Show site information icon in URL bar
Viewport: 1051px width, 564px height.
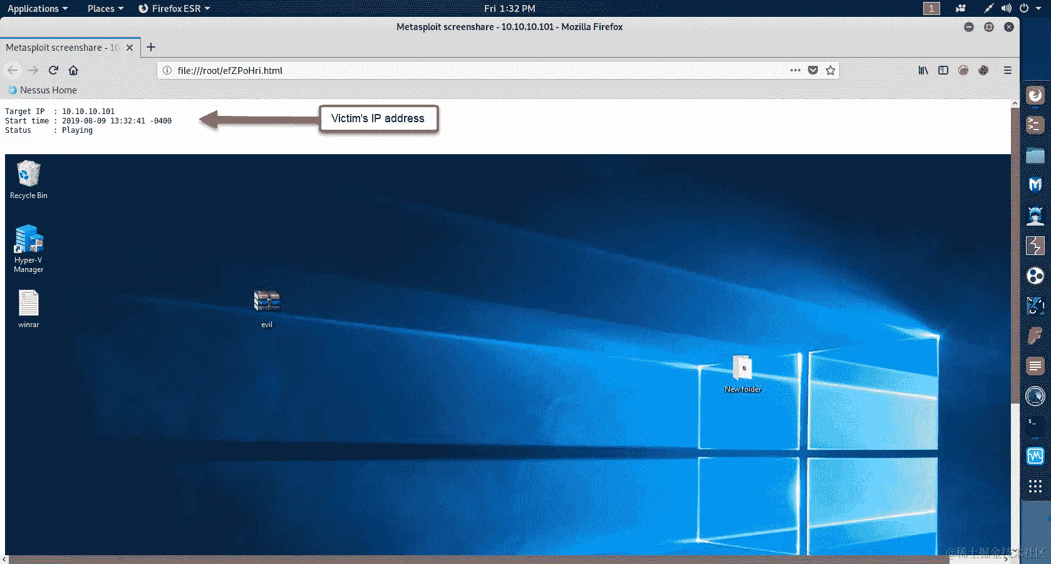[x=167, y=70]
